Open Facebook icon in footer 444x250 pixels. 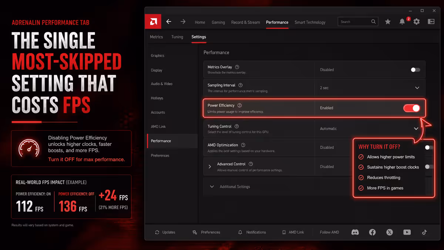pos(372,232)
